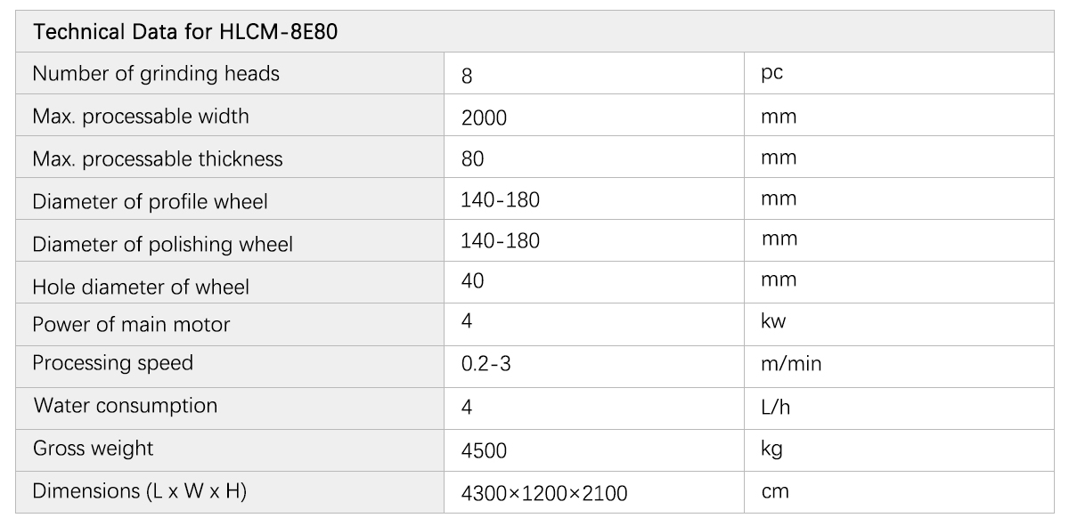The height and width of the screenshot is (526, 1069).
Task: Click the "Max. processable thickness" label
Action: [x=158, y=159]
